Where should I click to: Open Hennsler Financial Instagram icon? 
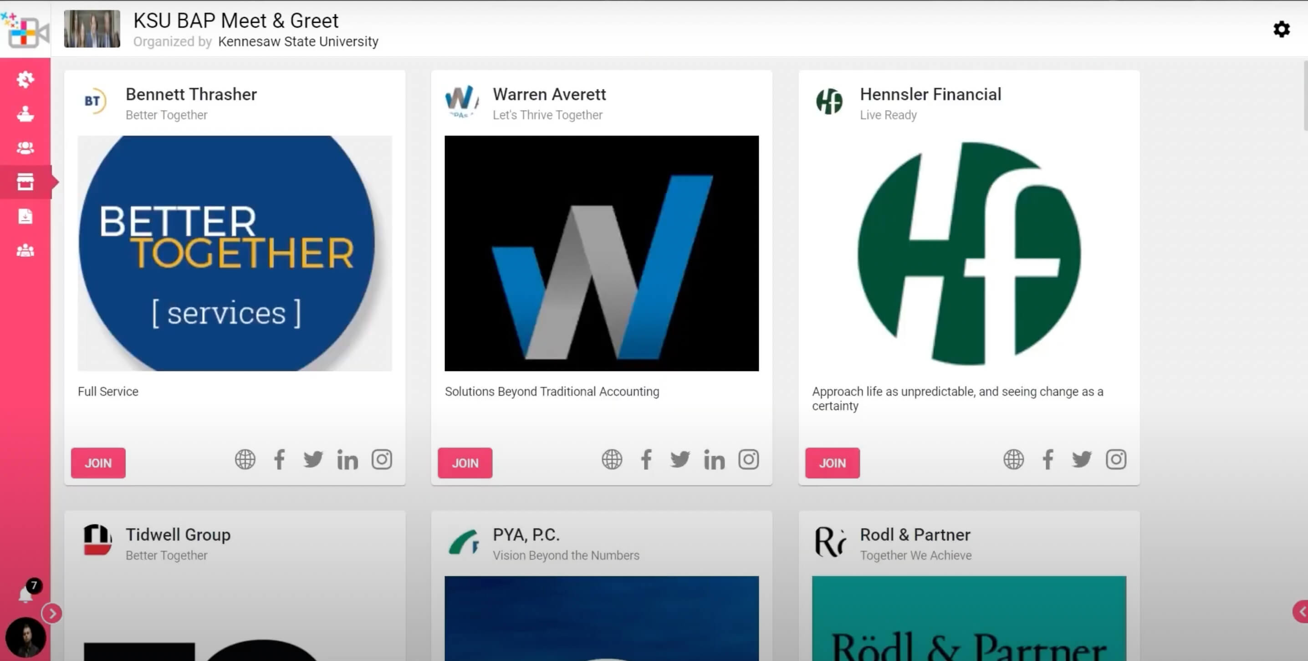tap(1116, 459)
